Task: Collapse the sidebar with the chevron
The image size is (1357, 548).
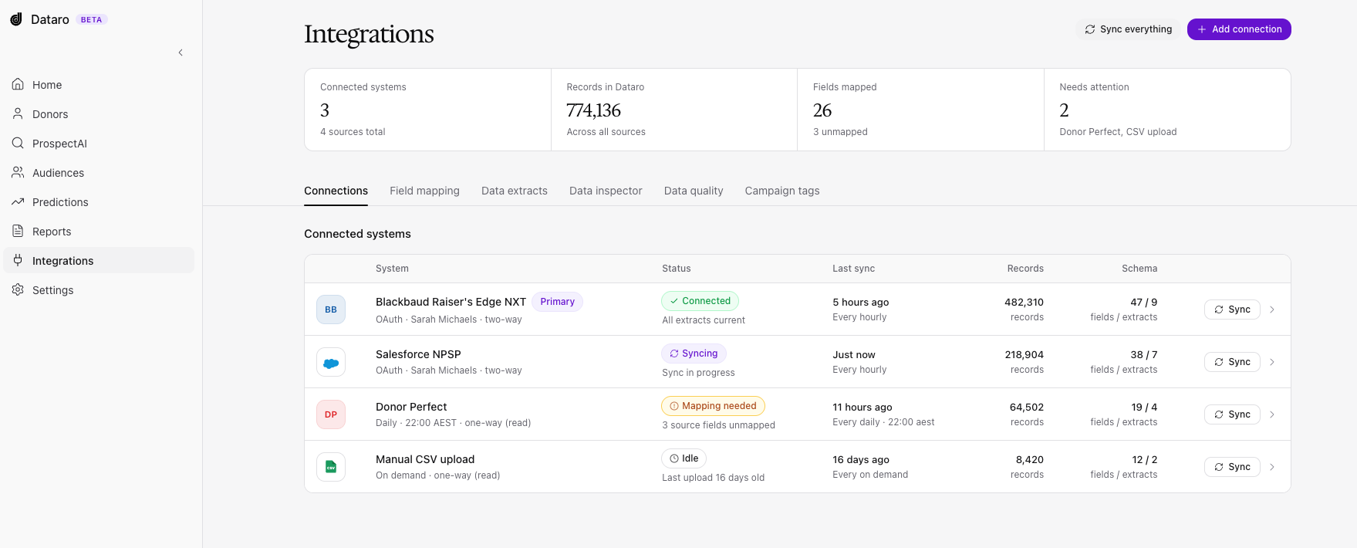Action: click(x=181, y=52)
